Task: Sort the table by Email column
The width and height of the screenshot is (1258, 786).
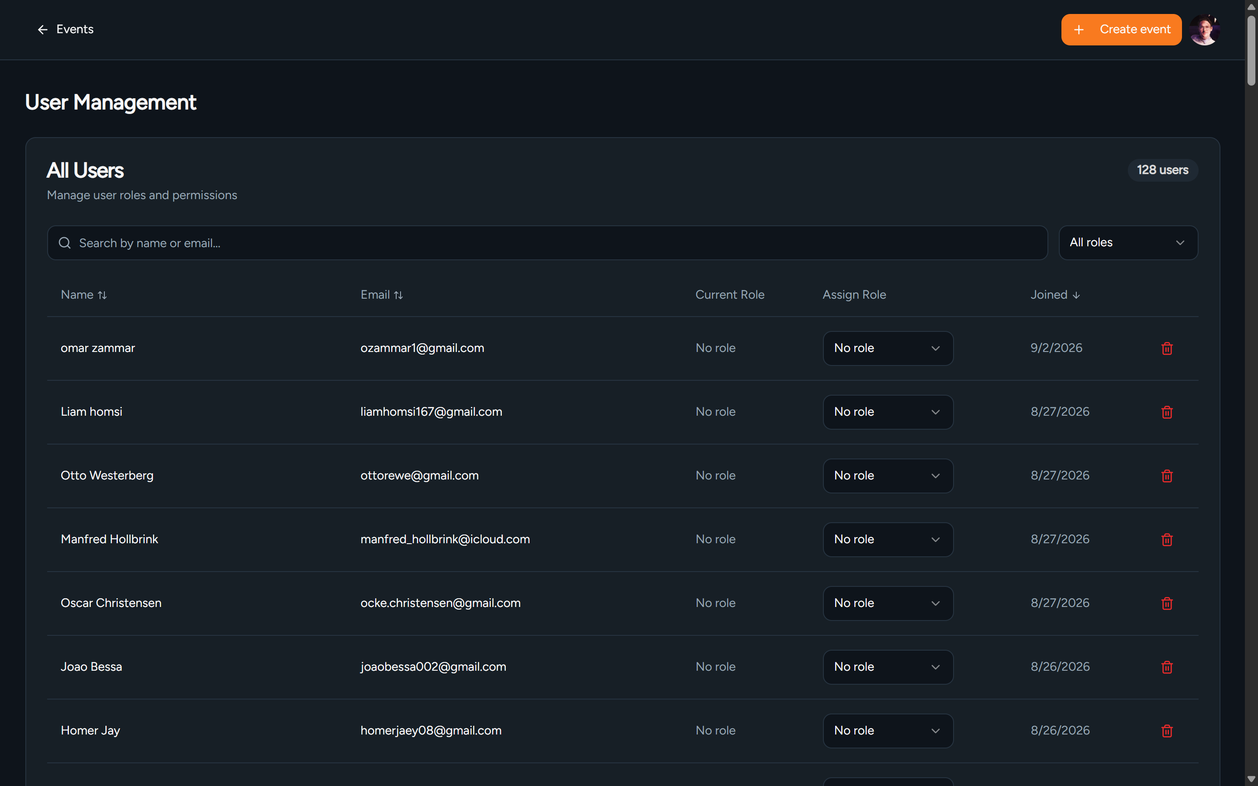Action: click(x=382, y=295)
